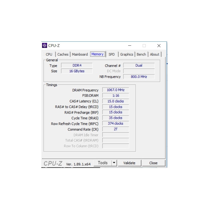209x209 pixels.
Task: Click the Cycle Time value 35 clocks
Action: 116,118
